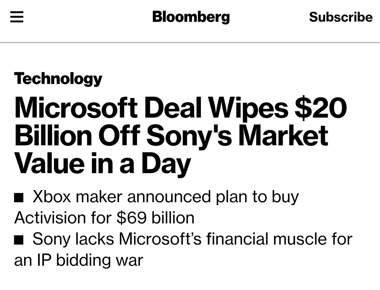Click the word Xbox in first bullet
The height and width of the screenshot is (290, 380).
pos(52,197)
